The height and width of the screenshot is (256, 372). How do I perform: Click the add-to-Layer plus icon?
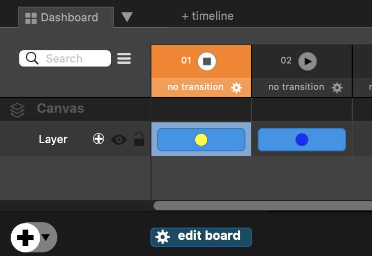pyautogui.click(x=99, y=139)
